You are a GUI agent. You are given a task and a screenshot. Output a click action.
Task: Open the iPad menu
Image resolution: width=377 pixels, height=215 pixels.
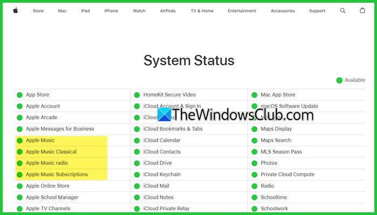pos(85,11)
